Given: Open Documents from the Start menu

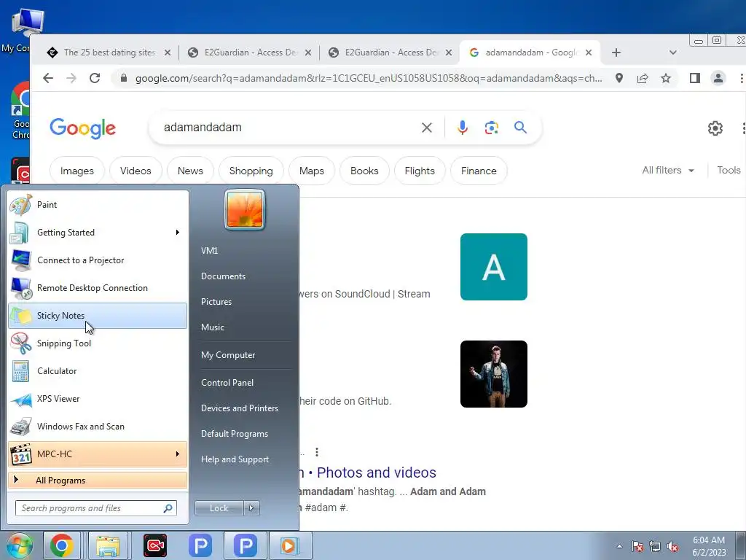Looking at the screenshot, I should [223, 276].
